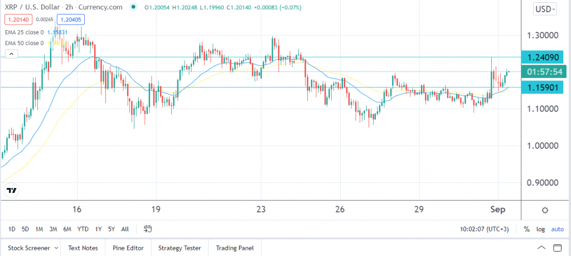This screenshot has height=256, width=571.
Task: Select 1M time range
Action: pos(39,229)
